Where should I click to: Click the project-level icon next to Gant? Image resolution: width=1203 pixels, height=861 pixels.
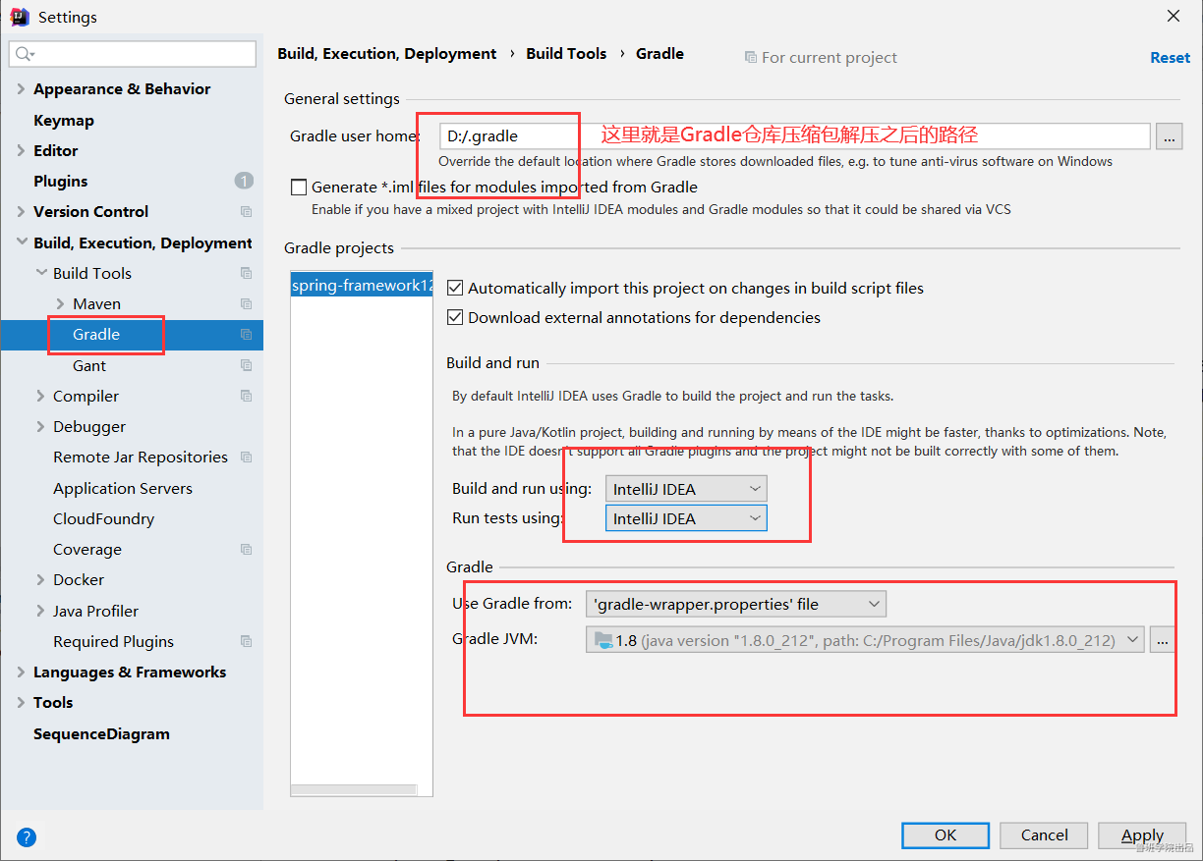tap(246, 365)
